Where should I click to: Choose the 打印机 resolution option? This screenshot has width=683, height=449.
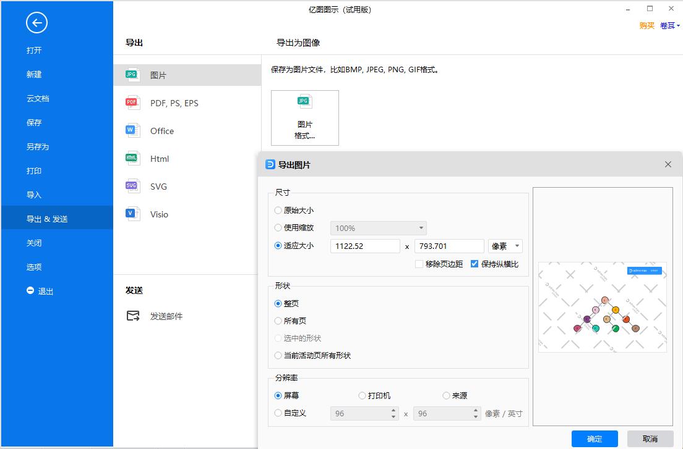[361, 395]
